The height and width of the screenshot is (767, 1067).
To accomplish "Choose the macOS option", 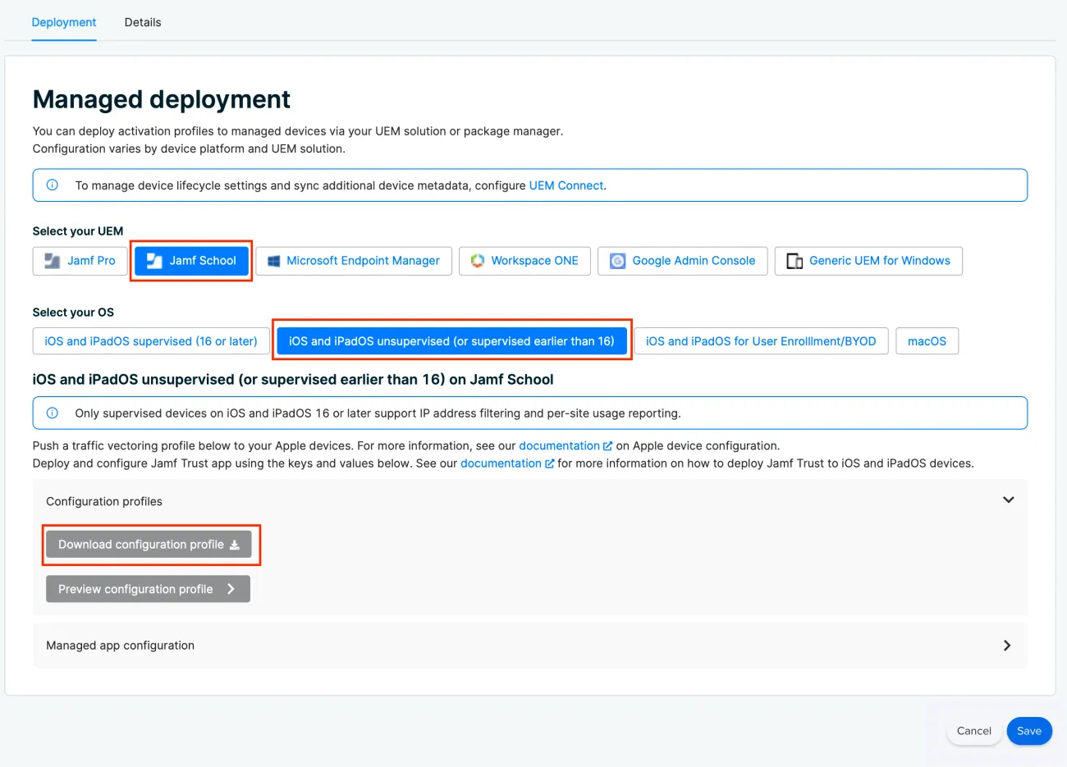I will (927, 341).
